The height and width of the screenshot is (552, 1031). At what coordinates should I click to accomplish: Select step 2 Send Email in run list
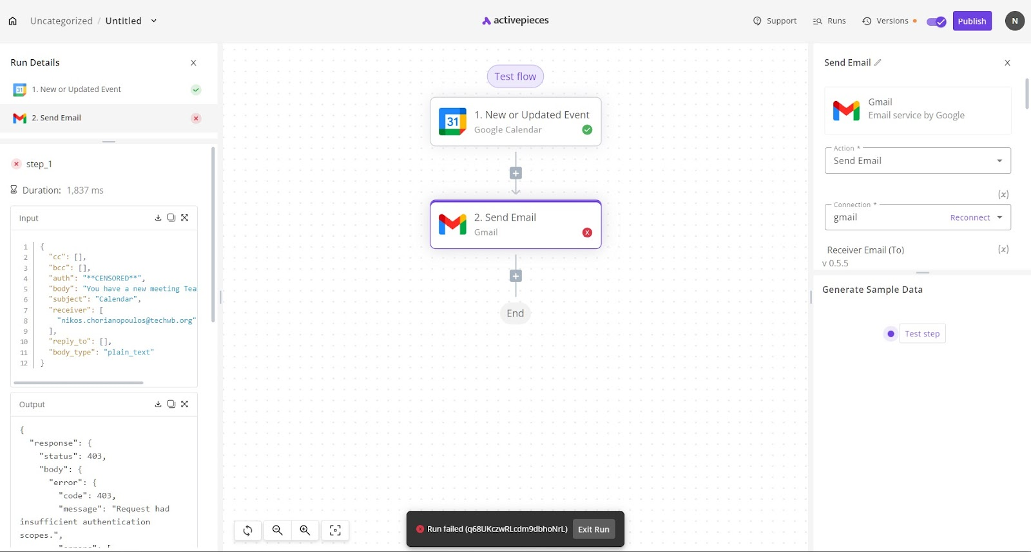point(107,118)
